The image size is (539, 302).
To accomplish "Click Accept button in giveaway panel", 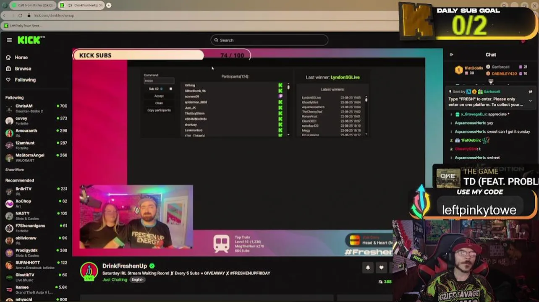I will point(159,96).
